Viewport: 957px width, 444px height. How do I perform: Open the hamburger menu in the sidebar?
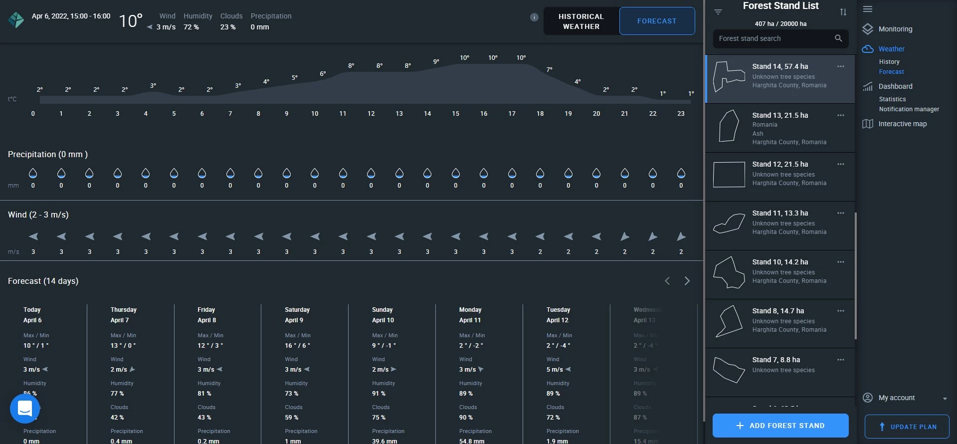tap(868, 9)
